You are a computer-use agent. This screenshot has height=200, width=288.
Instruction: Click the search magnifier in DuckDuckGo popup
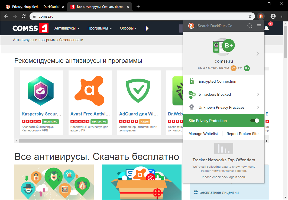[x=250, y=26]
